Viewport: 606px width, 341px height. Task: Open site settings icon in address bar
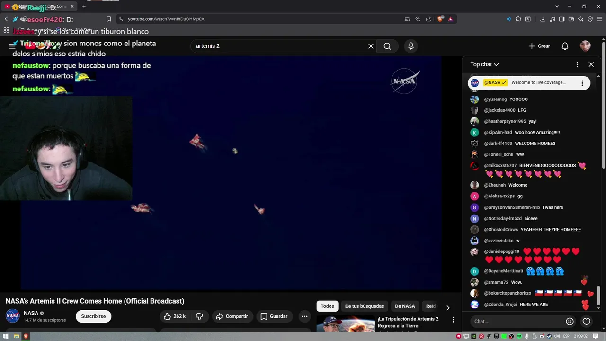pos(121,19)
